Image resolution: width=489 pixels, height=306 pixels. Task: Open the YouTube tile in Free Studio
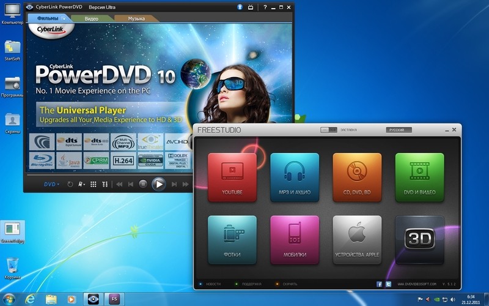(x=232, y=177)
